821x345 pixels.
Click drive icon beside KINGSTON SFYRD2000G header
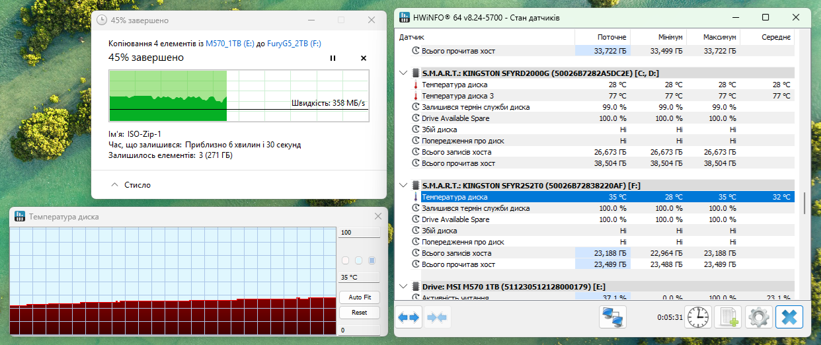click(416, 73)
